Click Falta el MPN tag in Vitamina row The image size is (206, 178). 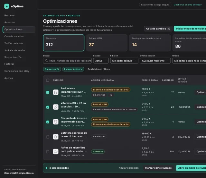click(x=100, y=105)
